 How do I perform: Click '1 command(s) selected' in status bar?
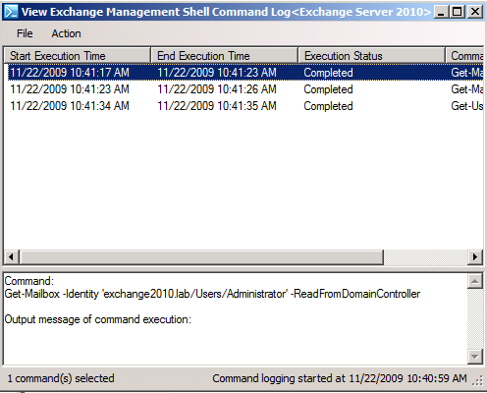[61, 378]
